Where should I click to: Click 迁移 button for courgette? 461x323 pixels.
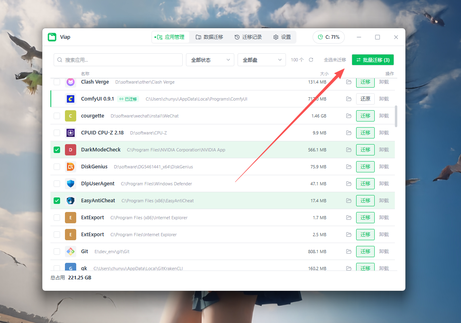365,116
